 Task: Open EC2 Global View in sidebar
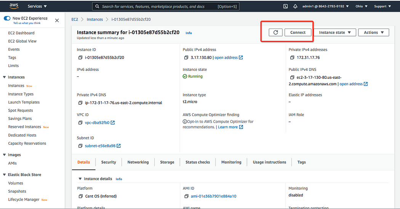click(x=22, y=41)
